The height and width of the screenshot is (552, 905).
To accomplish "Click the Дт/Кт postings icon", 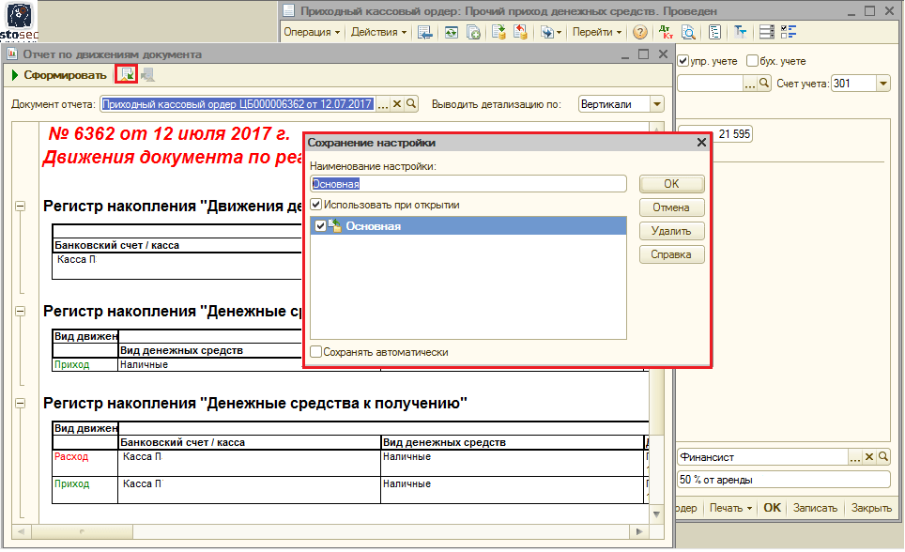I will [x=666, y=32].
